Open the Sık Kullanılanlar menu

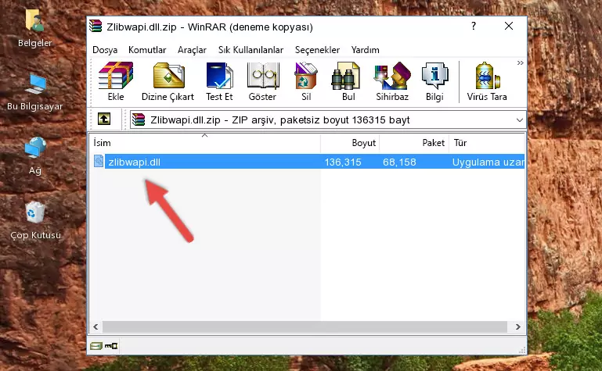coord(251,50)
